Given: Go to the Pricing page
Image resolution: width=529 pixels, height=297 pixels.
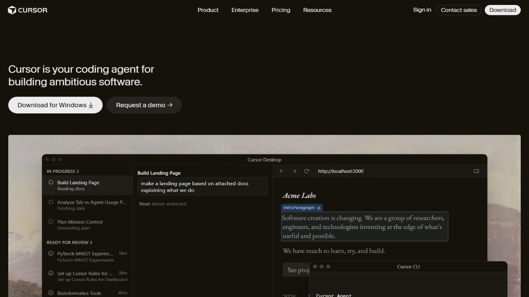Looking at the screenshot, I should (281, 10).
